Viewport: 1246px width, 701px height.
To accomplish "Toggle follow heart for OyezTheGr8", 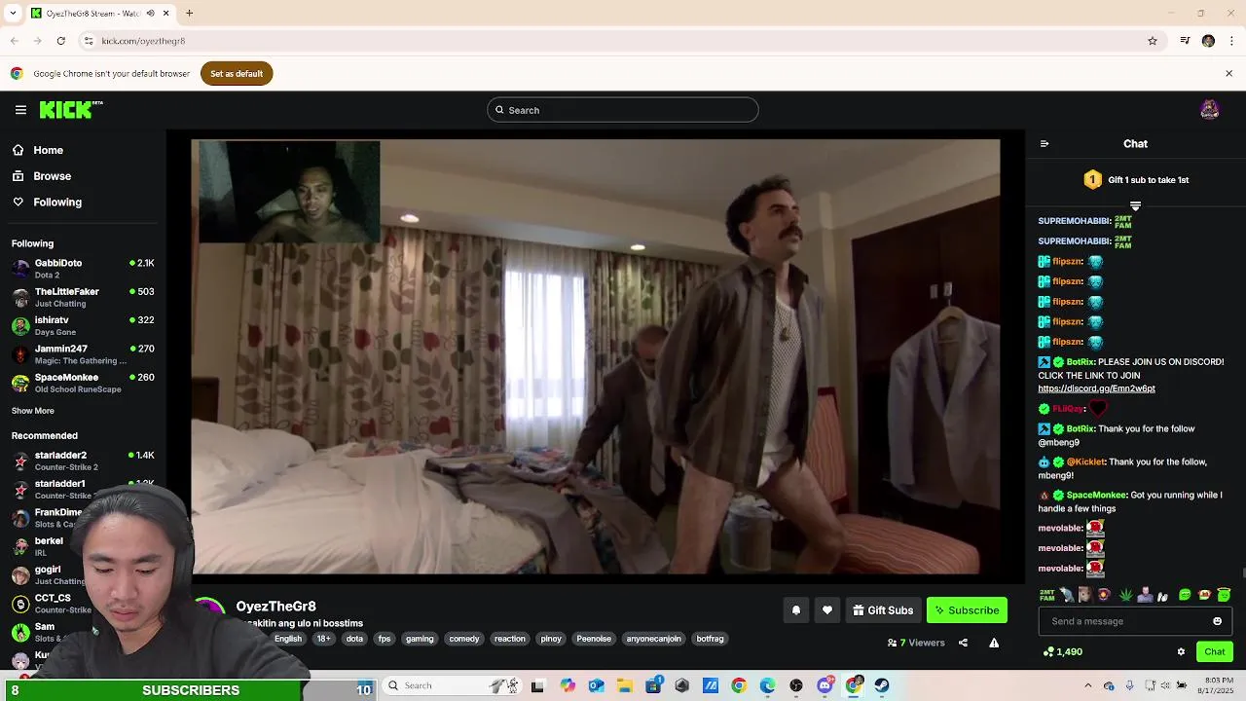I will (827, 610).
